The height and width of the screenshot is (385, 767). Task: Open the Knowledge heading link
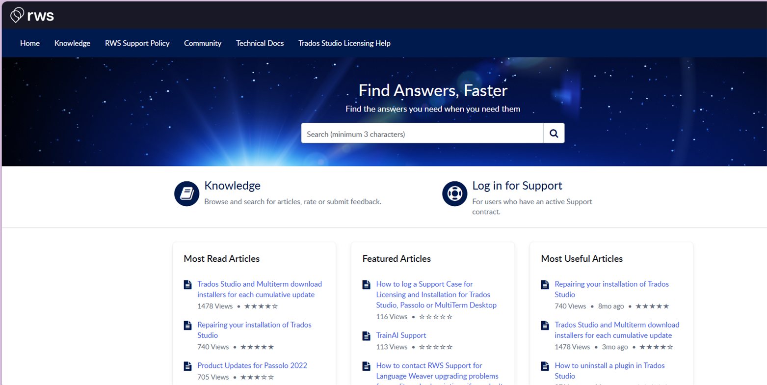coord(232,186)
